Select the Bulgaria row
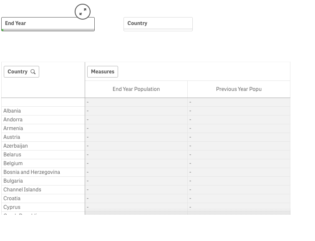315x241 pixels. (x=13, y=181)
